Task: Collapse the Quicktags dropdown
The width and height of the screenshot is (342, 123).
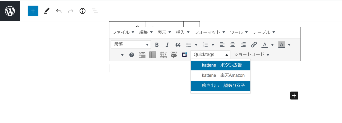Action: tap(210, 55)
